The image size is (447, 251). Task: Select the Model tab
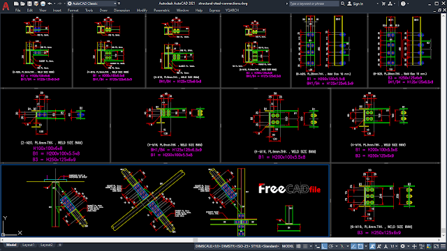[11, 245]
